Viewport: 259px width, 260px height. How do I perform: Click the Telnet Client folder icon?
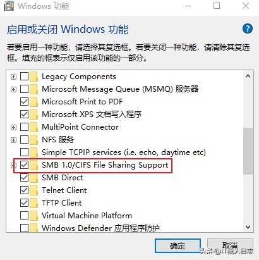click(33, 190)
